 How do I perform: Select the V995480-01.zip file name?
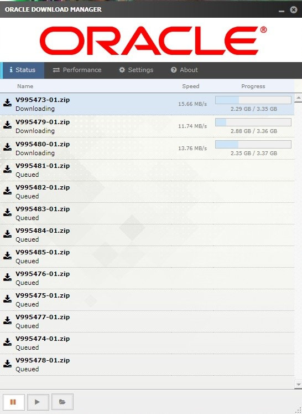(43, 145)
